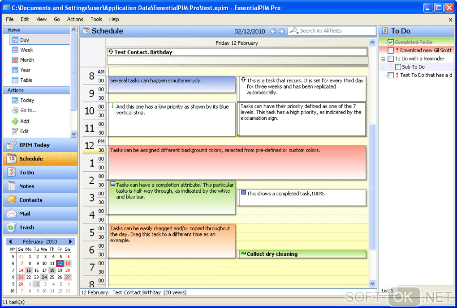Click the EssentialPIM title bar icon
Viewport: 457px width, 308px height.
6,8
